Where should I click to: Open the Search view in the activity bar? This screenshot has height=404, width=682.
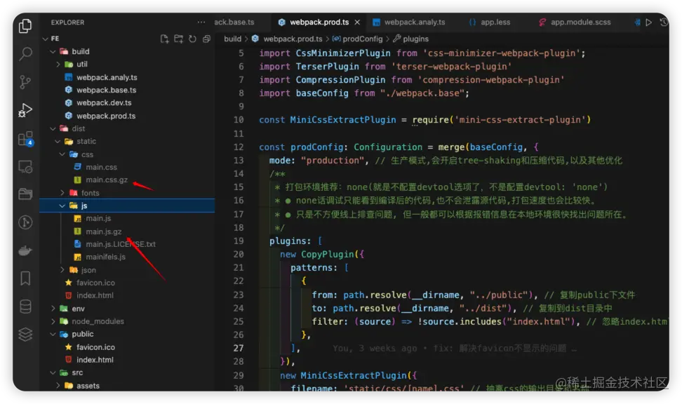pos(25,54)
